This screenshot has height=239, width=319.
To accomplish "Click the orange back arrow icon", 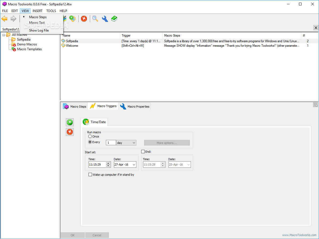I will point(5,19).
